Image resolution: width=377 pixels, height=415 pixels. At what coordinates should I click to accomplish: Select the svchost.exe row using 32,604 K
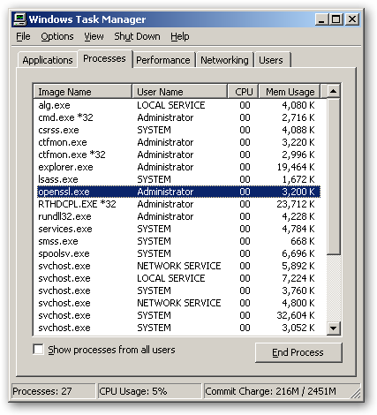pos(178,315)
